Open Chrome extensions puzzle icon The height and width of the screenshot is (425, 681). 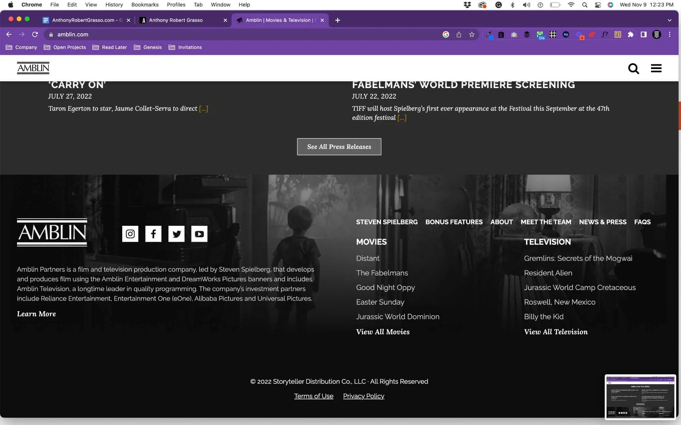[x=631, y=34]
